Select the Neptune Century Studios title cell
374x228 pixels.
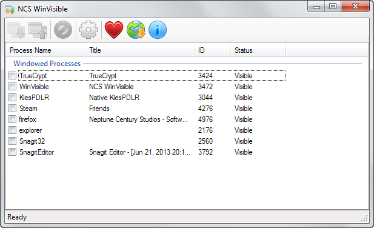(x=138, y=119)
